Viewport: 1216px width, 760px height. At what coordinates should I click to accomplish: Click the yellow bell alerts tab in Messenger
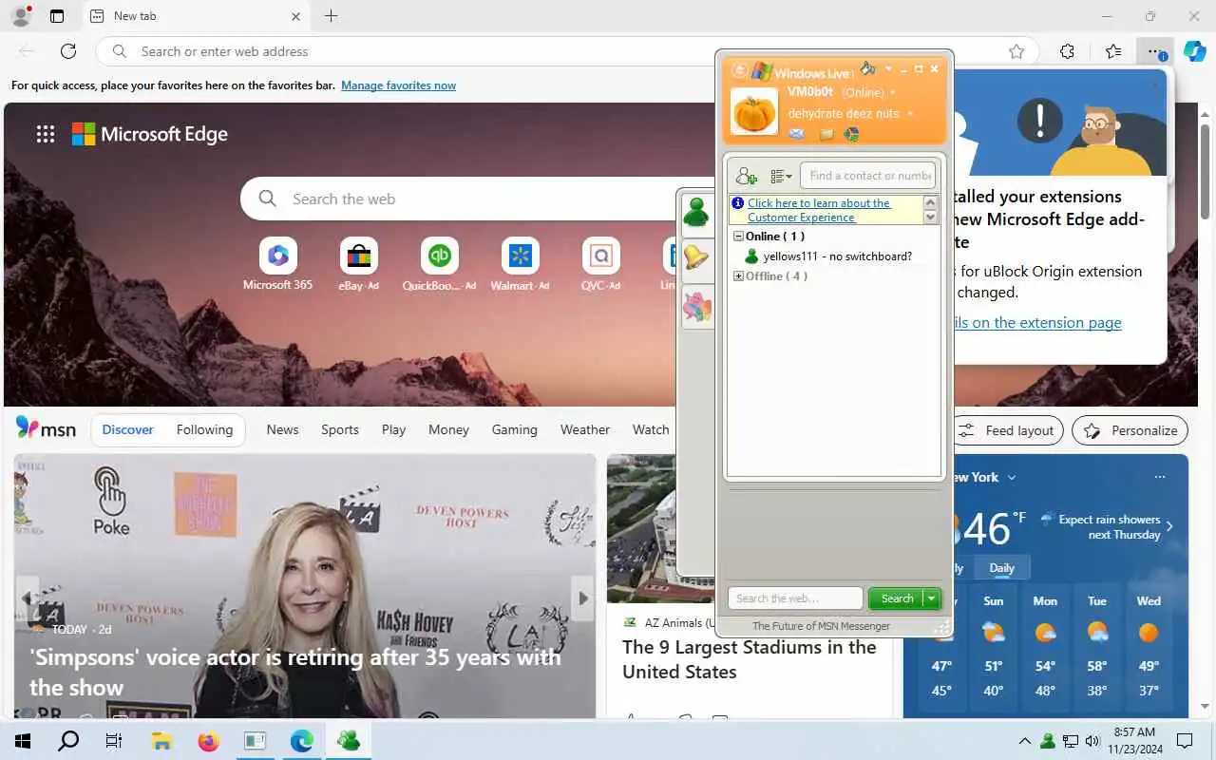pos(696,258)
